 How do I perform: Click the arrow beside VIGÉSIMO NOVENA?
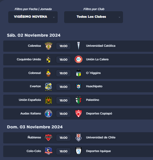coord(54,17)
